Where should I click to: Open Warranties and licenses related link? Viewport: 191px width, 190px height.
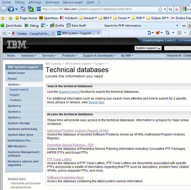[26, 183]
